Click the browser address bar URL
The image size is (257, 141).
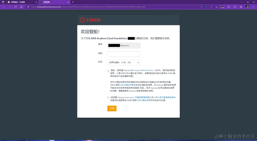[88, 7]
